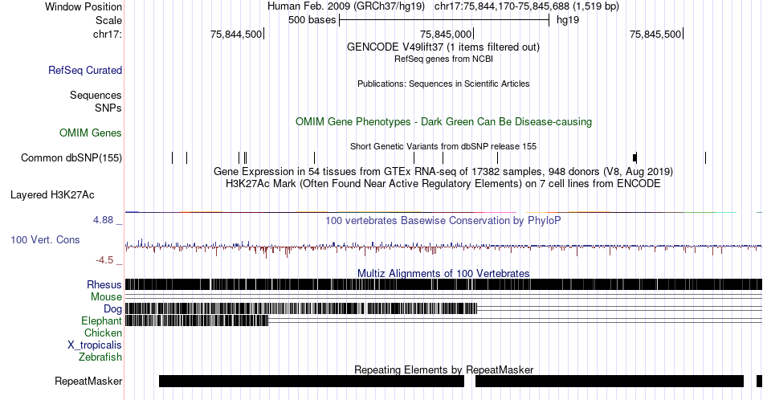Click 100 vertebrates Basewise Conservation by PhyloP title

(443, 220)
